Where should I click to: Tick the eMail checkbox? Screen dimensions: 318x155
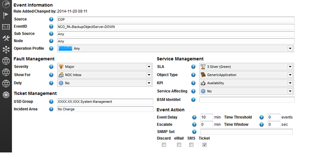coord(179,145)
